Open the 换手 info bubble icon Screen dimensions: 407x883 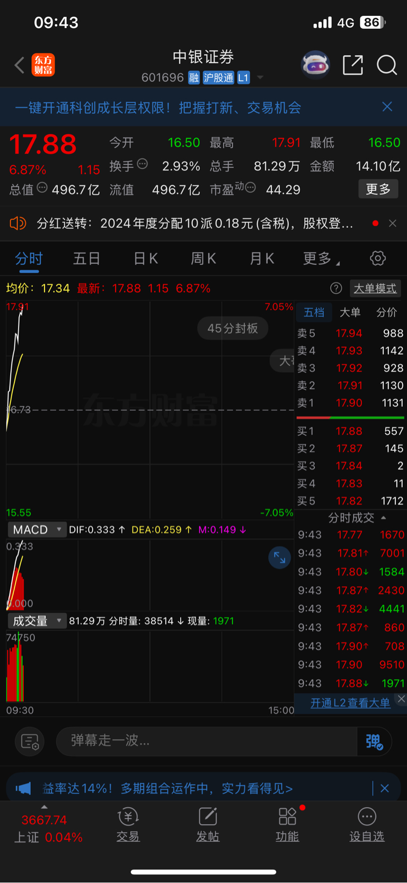coord(142,164)
